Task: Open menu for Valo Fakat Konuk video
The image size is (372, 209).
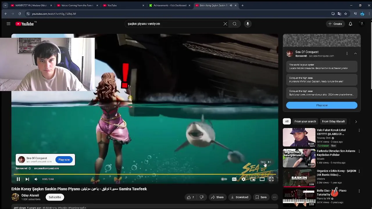Action: (359, 131)
